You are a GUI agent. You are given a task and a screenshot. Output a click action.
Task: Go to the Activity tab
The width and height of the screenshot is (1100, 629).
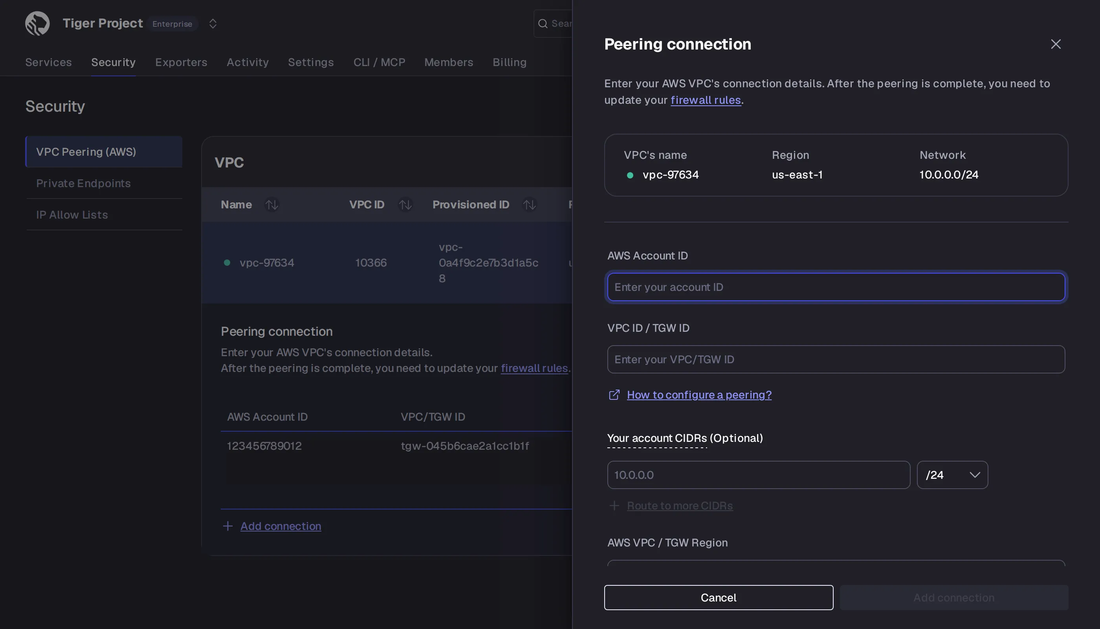click(x=247, y=62)
